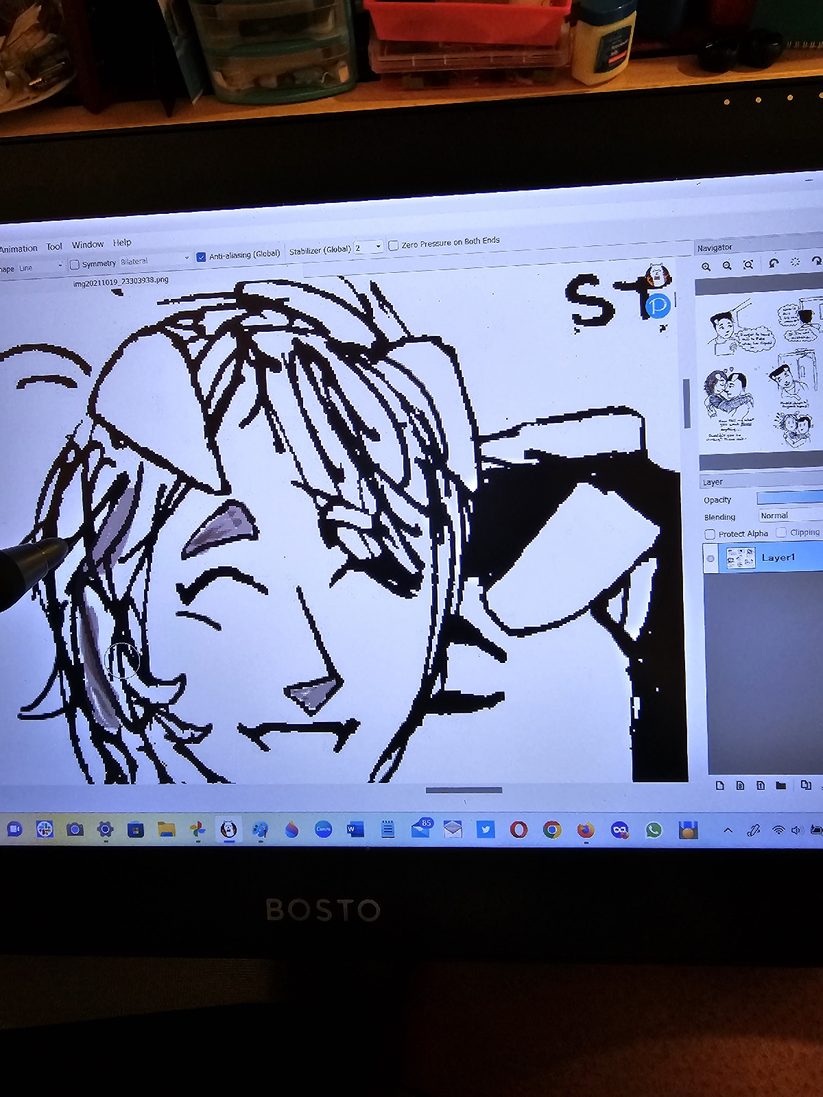The height and width of the screenshot is (1097, 823).
Task: Show hidden system tray icons
Action: point(728,830)
